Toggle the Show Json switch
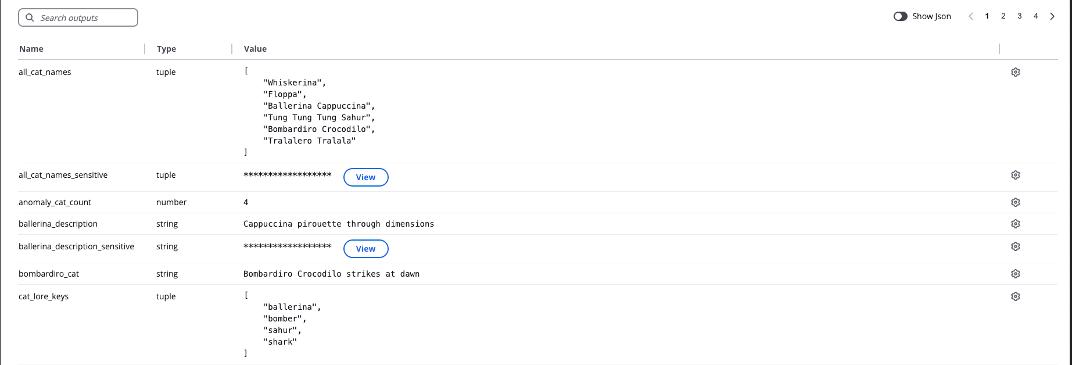 (900, 16)
